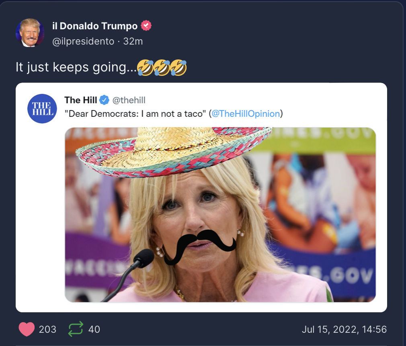Open the @ilpresidento handle
Screen dimensions: 406x346
tap(83, 41)
